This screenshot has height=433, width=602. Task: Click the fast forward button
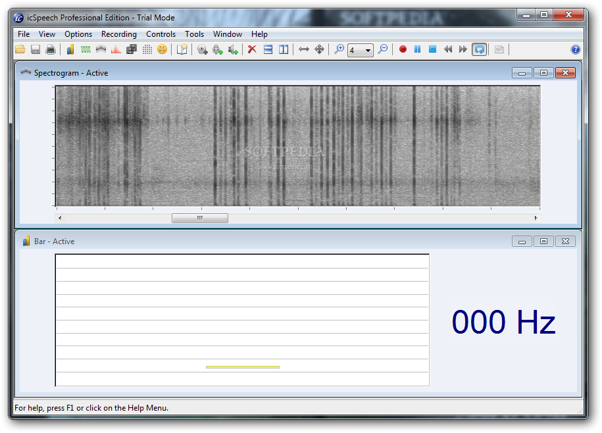click(x=463, y=49)
